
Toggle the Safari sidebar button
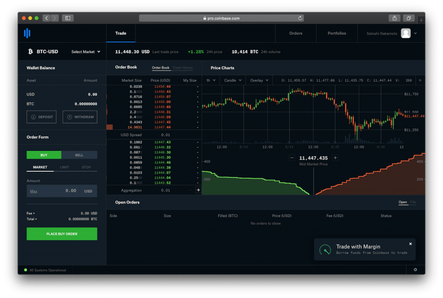pyautogui.click(x=68, y=18)
